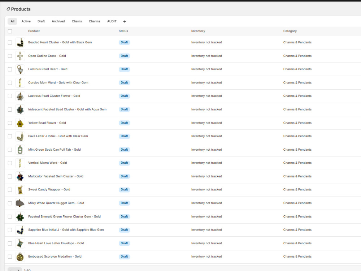Open the Charms tab
361x271 pixels.
[x=94, y=21]
